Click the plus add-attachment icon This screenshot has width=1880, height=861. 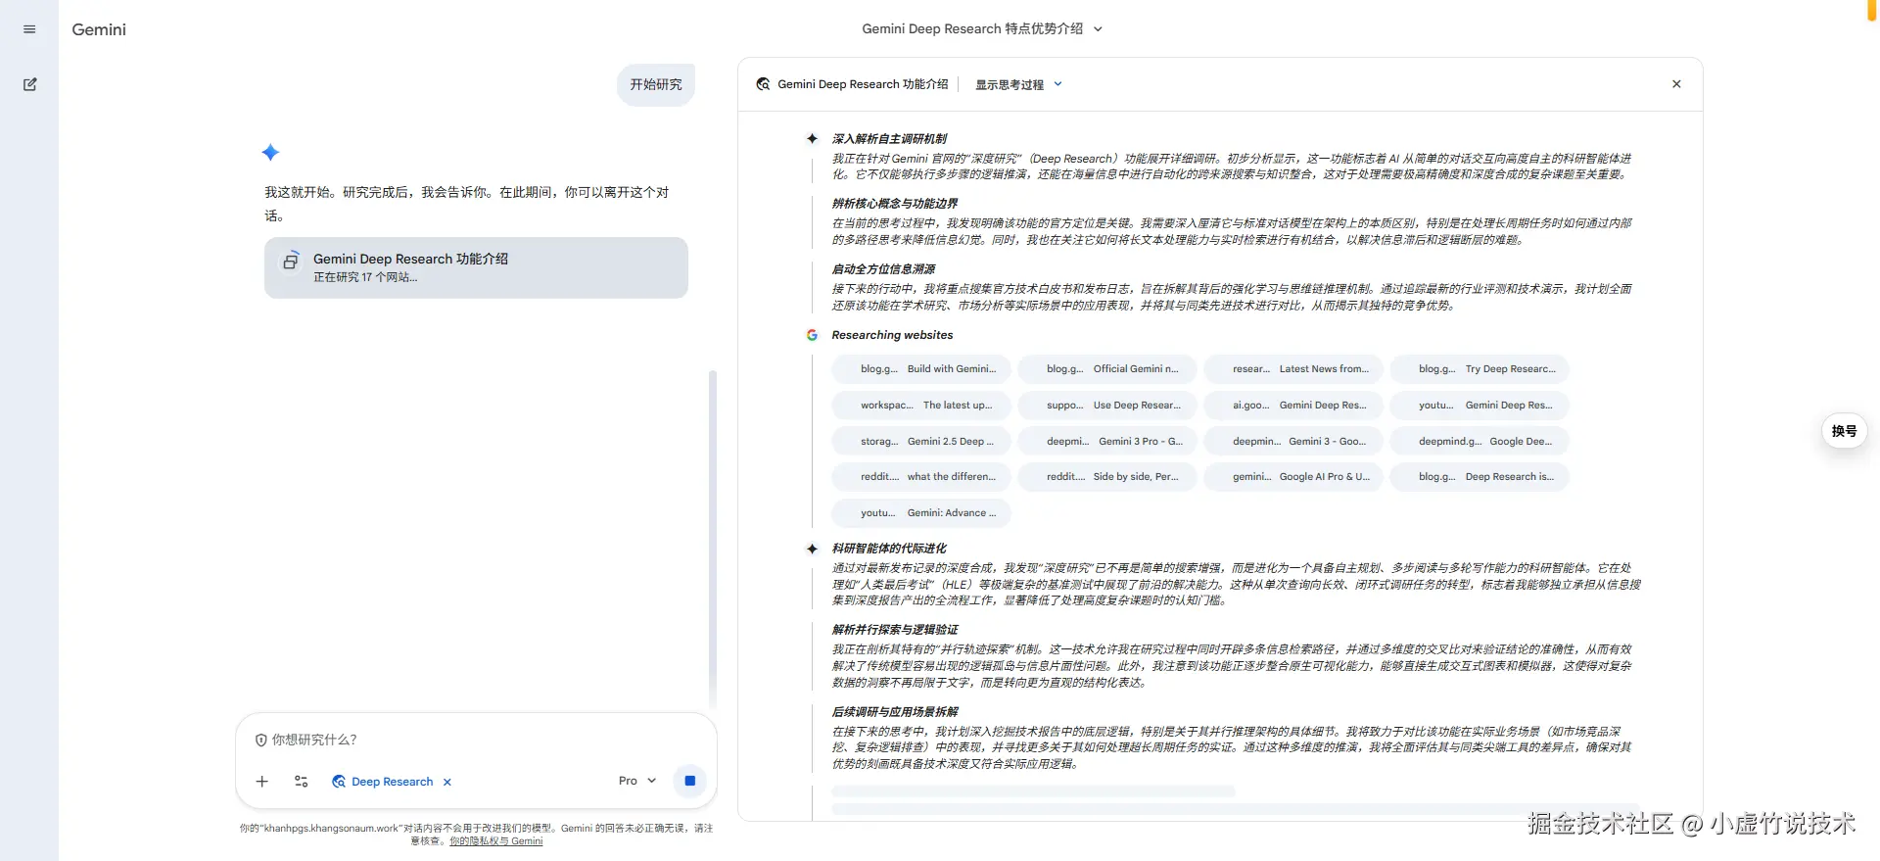point(261,781)
